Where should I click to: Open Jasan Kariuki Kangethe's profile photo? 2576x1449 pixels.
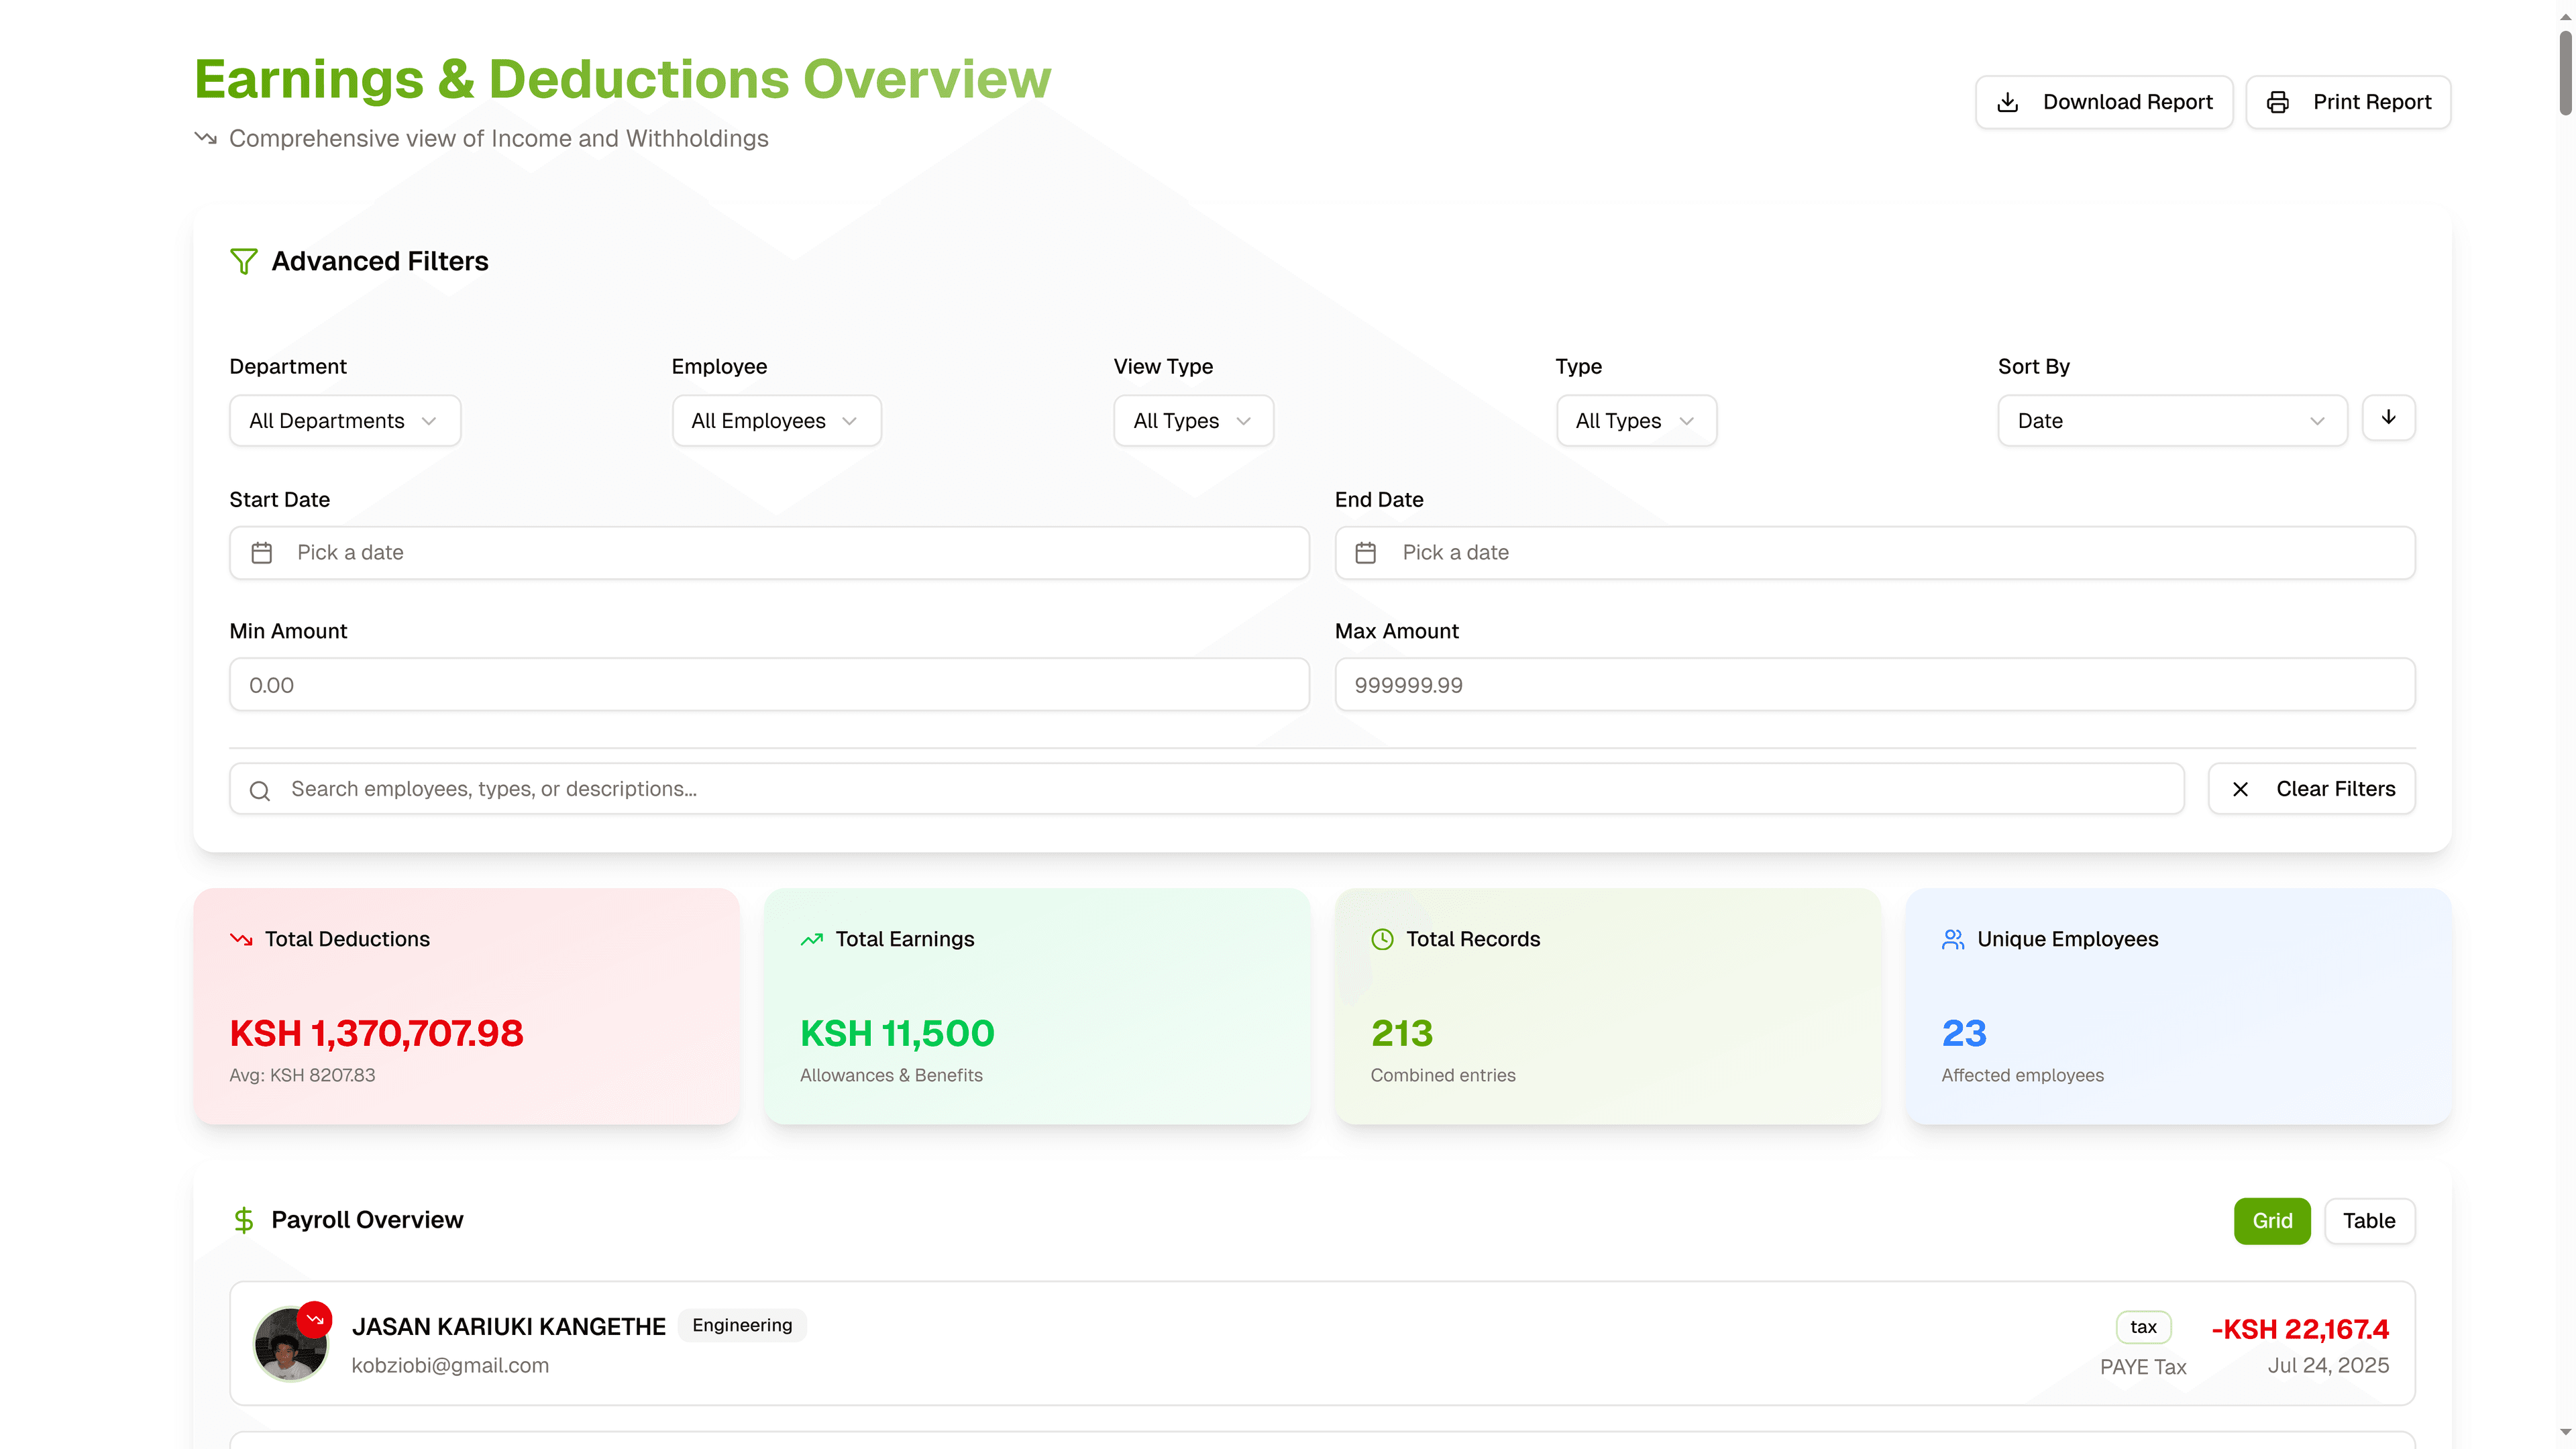pos(290,1345)
